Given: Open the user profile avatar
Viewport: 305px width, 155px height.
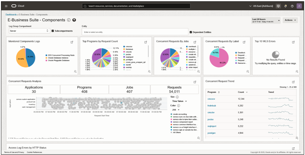Looking at the screenshot, I should [x=299, y=6].
